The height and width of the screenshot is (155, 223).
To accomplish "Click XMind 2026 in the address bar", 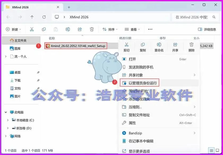I will [x=79, y=17].
